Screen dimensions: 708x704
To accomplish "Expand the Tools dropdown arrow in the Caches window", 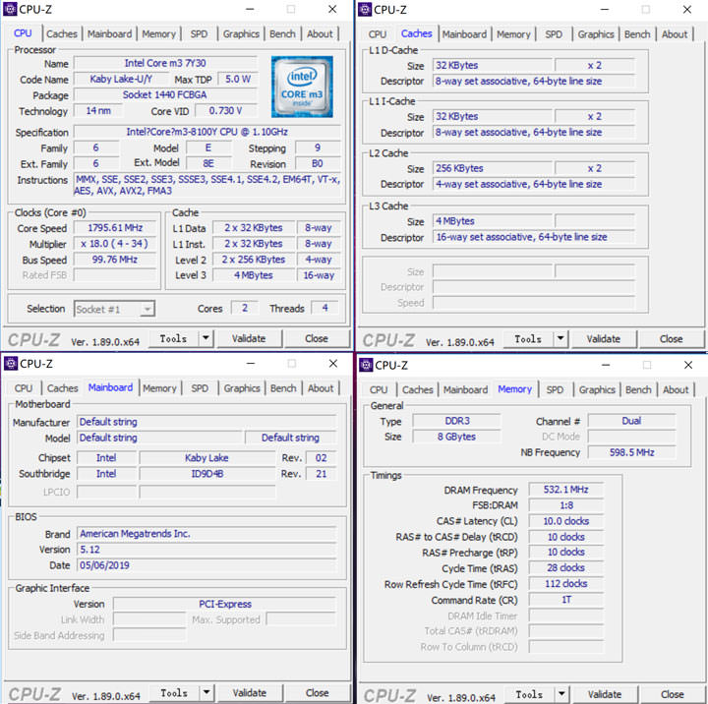I will 560,339.
